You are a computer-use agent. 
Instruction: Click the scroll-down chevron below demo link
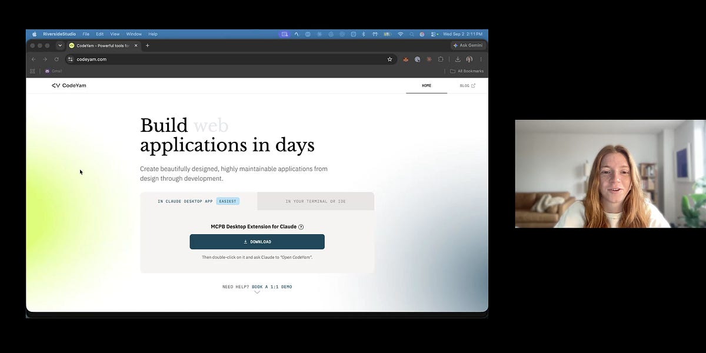257,292
